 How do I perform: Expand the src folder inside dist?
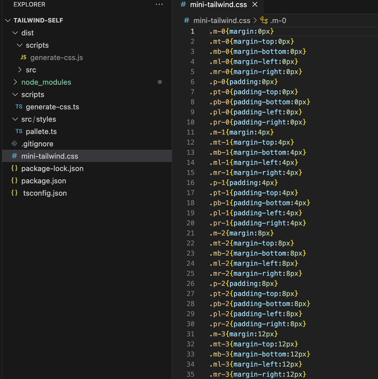pyautogui.click(x=20, y=70)
